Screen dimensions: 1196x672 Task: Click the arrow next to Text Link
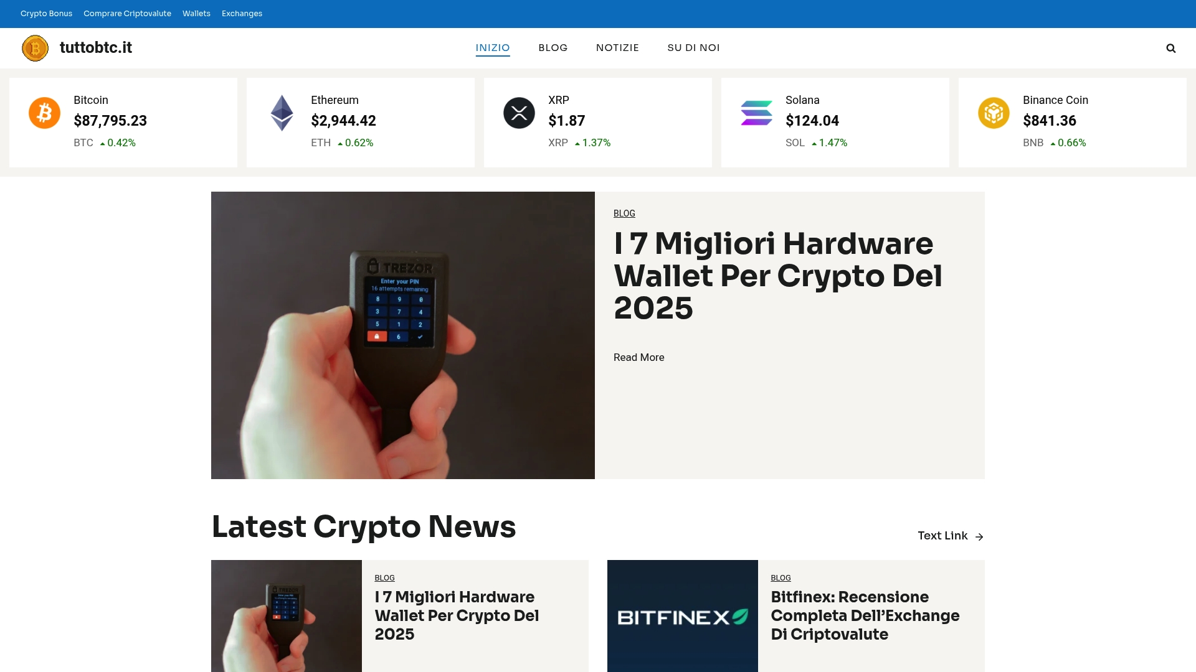(x=979, y=536)
